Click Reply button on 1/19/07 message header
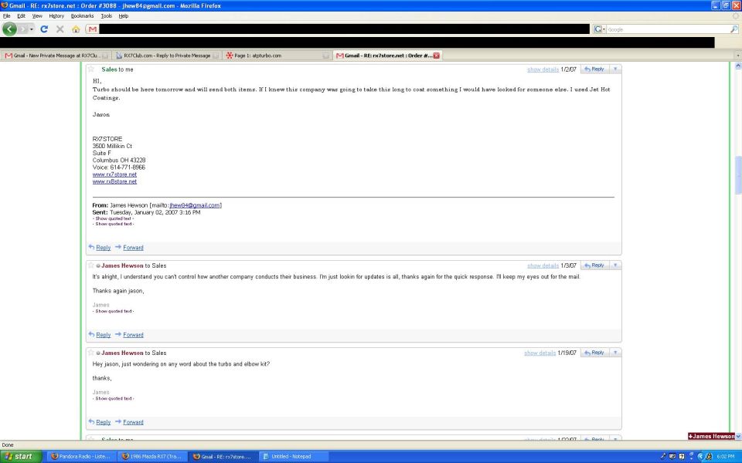This screenshot has height=463, width=742. pyautogui.click(x=595, y=353)
